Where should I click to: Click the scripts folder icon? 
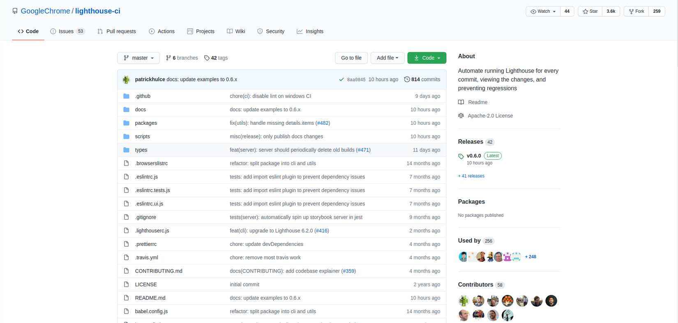click(126, 136)
